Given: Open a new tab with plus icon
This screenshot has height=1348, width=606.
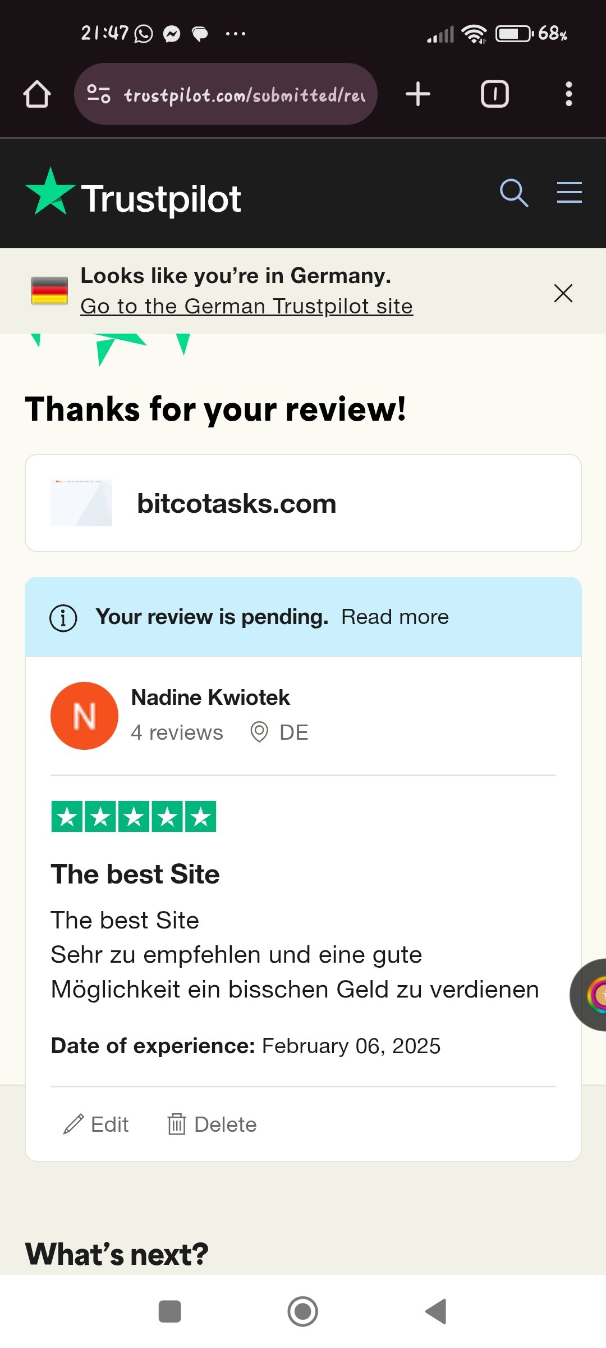Looking at the screenshot, I should point(418,94).
